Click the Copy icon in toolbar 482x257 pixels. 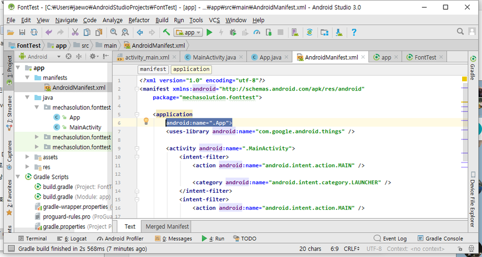(x=87, y=32)
